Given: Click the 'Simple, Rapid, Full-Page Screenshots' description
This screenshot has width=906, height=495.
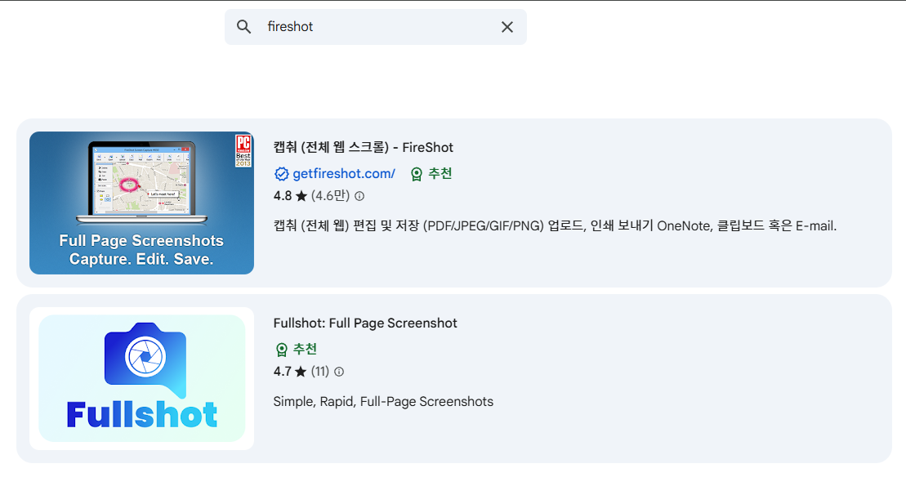Looking at the screenshot, I should click(383, 401).
